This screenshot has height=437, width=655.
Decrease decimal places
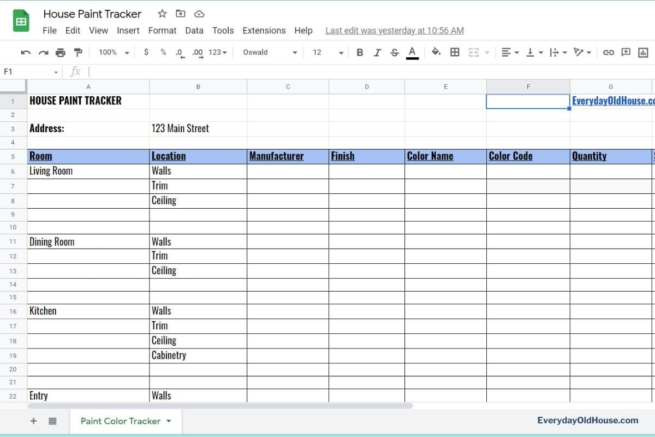(179, 52)
